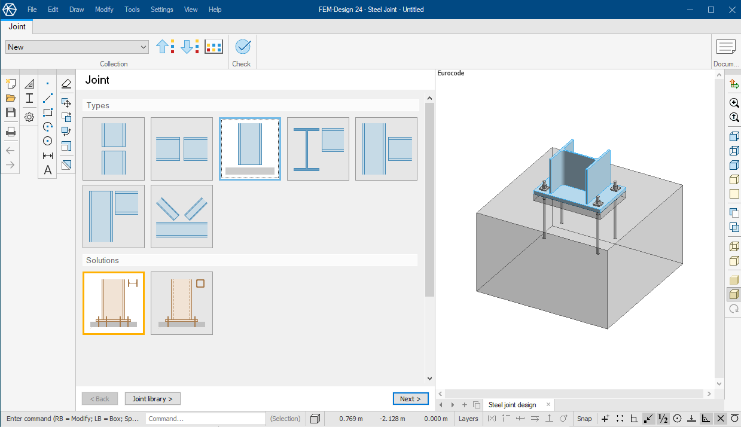Click the Next > button
741x427 pixels.
[411, 399]
